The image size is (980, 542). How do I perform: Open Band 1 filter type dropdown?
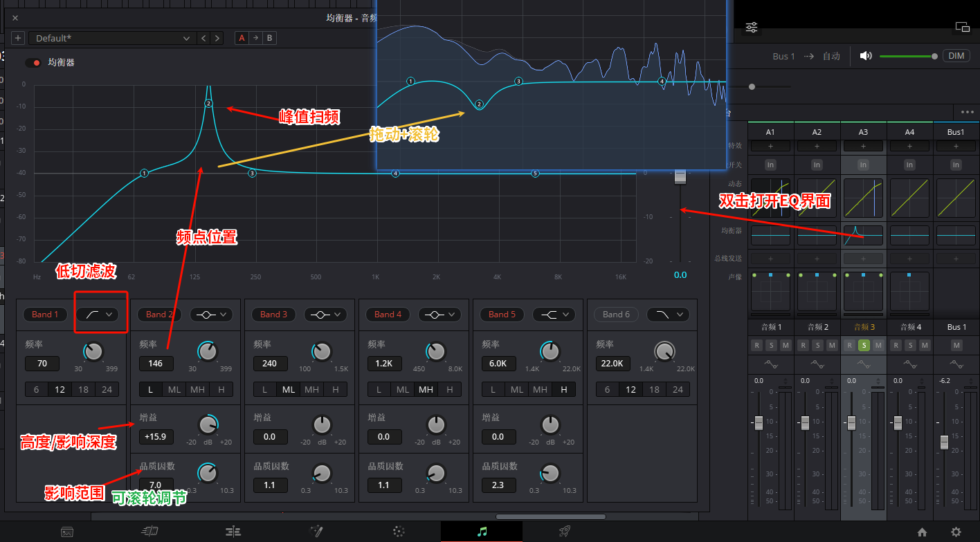pos(98,314)
